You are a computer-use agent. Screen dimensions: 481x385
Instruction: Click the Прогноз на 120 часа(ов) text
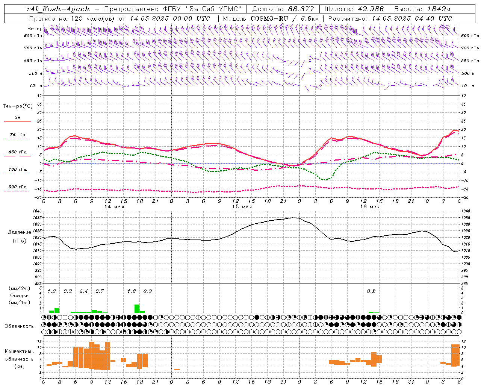tap(72, 18)
